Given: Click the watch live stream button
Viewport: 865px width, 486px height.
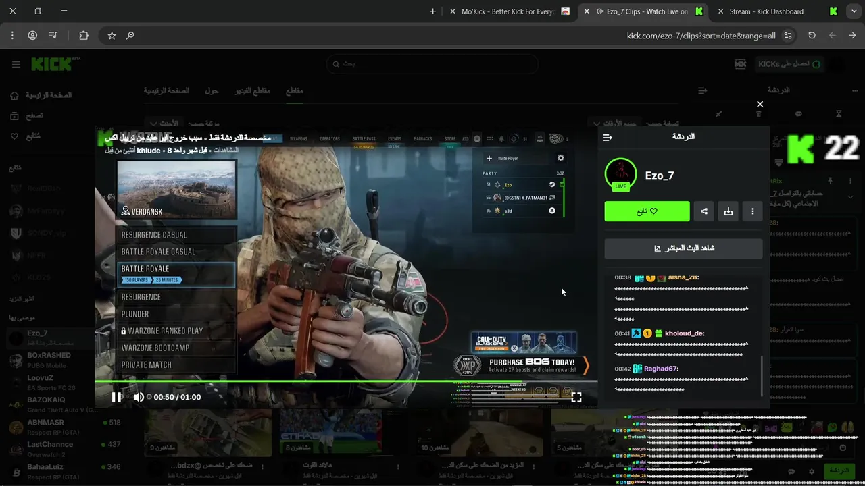Looking at the screenshot, I should 683,248.
